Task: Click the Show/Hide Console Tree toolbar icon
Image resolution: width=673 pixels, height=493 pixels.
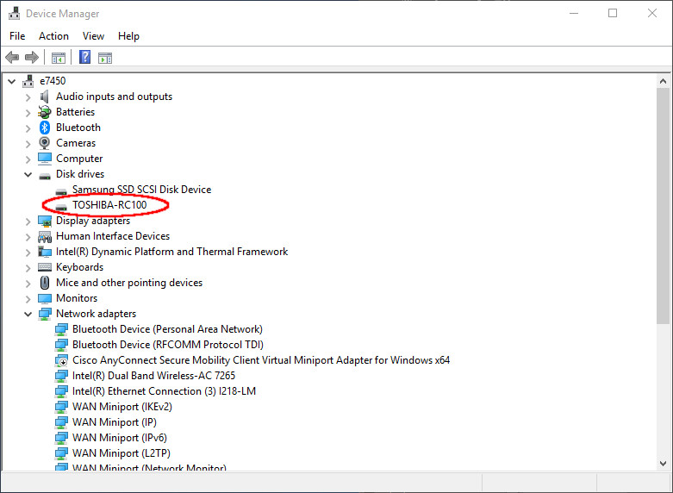Action: point(59,58)
